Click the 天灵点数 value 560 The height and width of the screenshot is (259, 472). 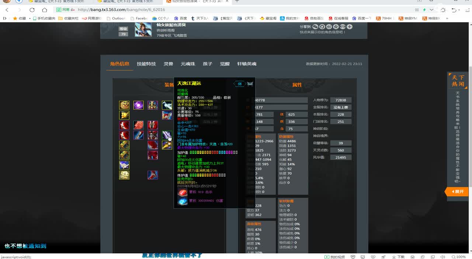(x=341, y=150)
